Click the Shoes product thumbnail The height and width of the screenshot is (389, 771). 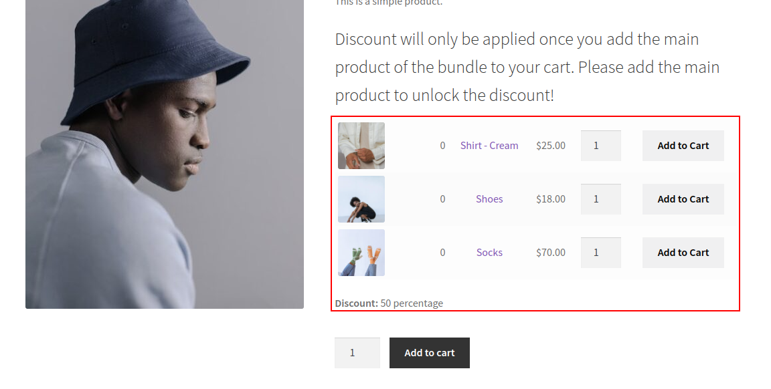(x=361, y=199)
